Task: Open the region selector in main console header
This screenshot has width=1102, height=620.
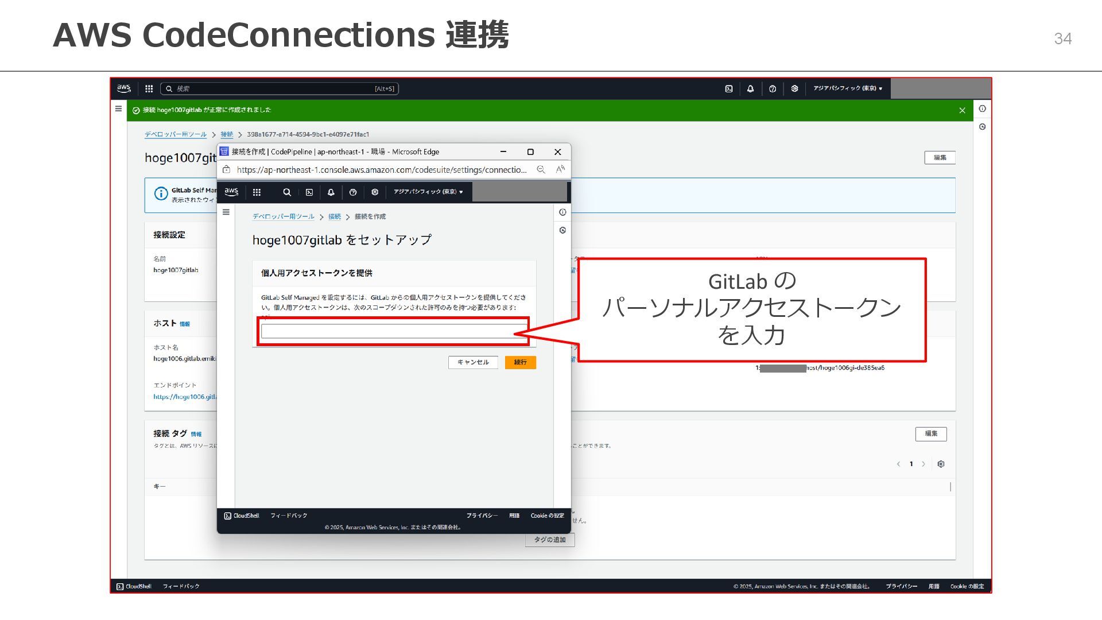Action: [847, 88]
